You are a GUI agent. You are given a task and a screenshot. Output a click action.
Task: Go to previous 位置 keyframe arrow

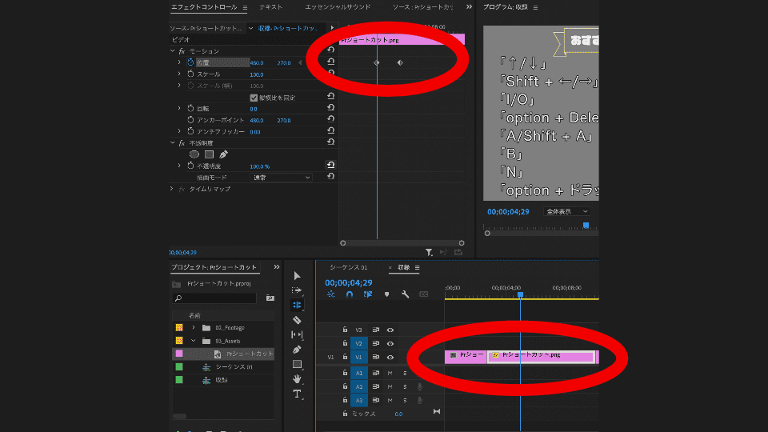[300, 62]
